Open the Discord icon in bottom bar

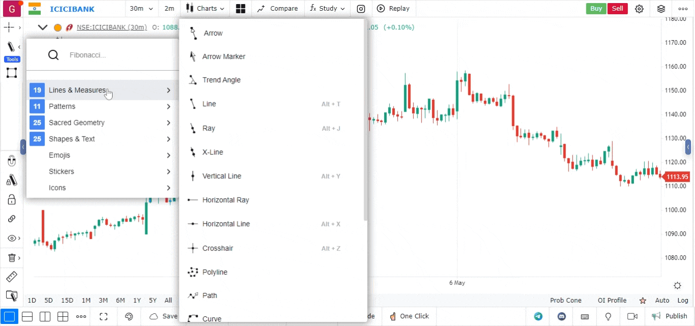pyautogui.click(x=562, y=316)
